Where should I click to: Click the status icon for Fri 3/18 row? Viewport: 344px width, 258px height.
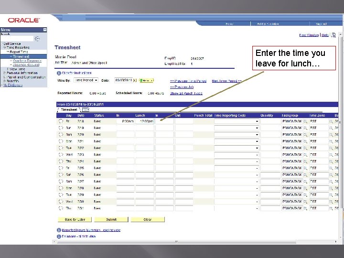(x=61, y=121)
